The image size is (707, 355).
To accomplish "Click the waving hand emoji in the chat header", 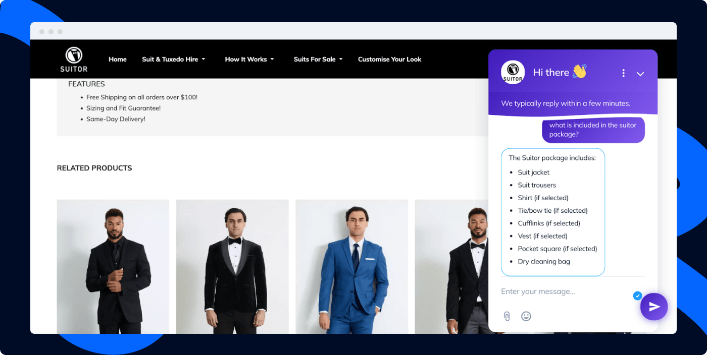I will [580, 72].
